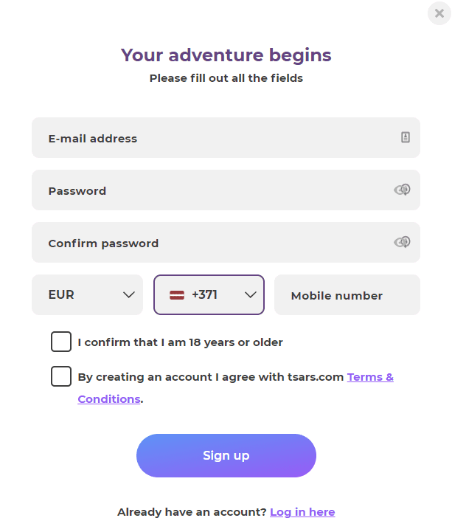Screen dimensions: 452x532
Task: Check the 18 years or older box
Action: click(61, 342)
